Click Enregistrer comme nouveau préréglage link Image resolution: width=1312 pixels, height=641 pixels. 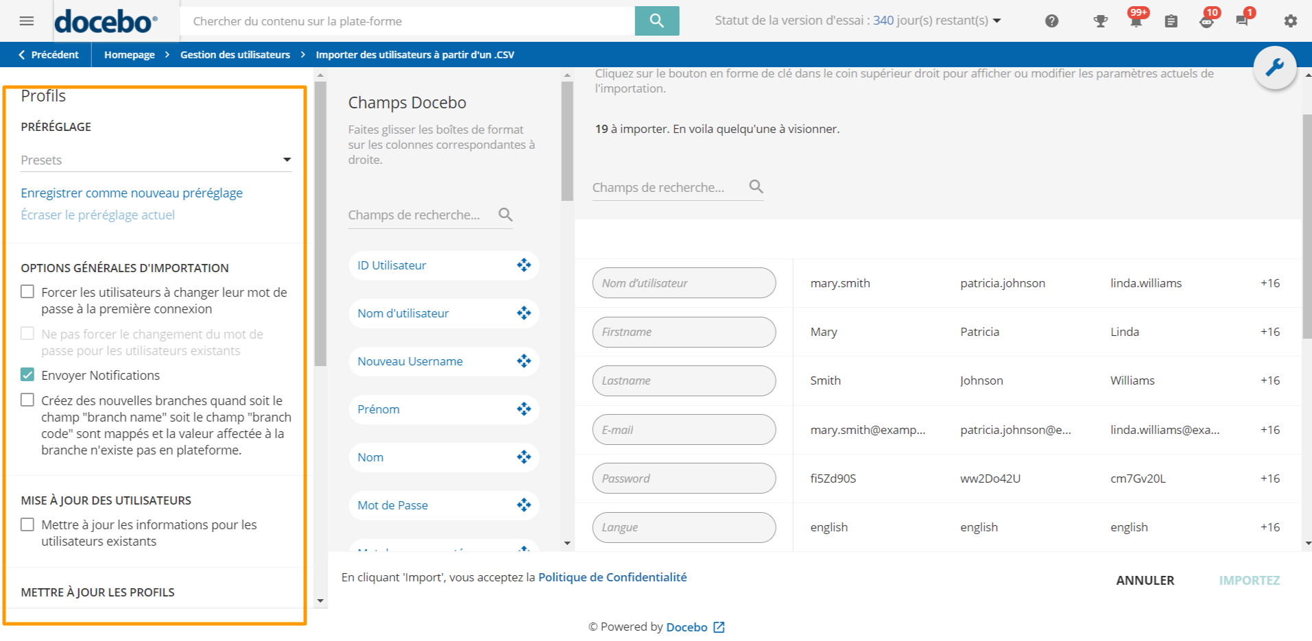132,193
